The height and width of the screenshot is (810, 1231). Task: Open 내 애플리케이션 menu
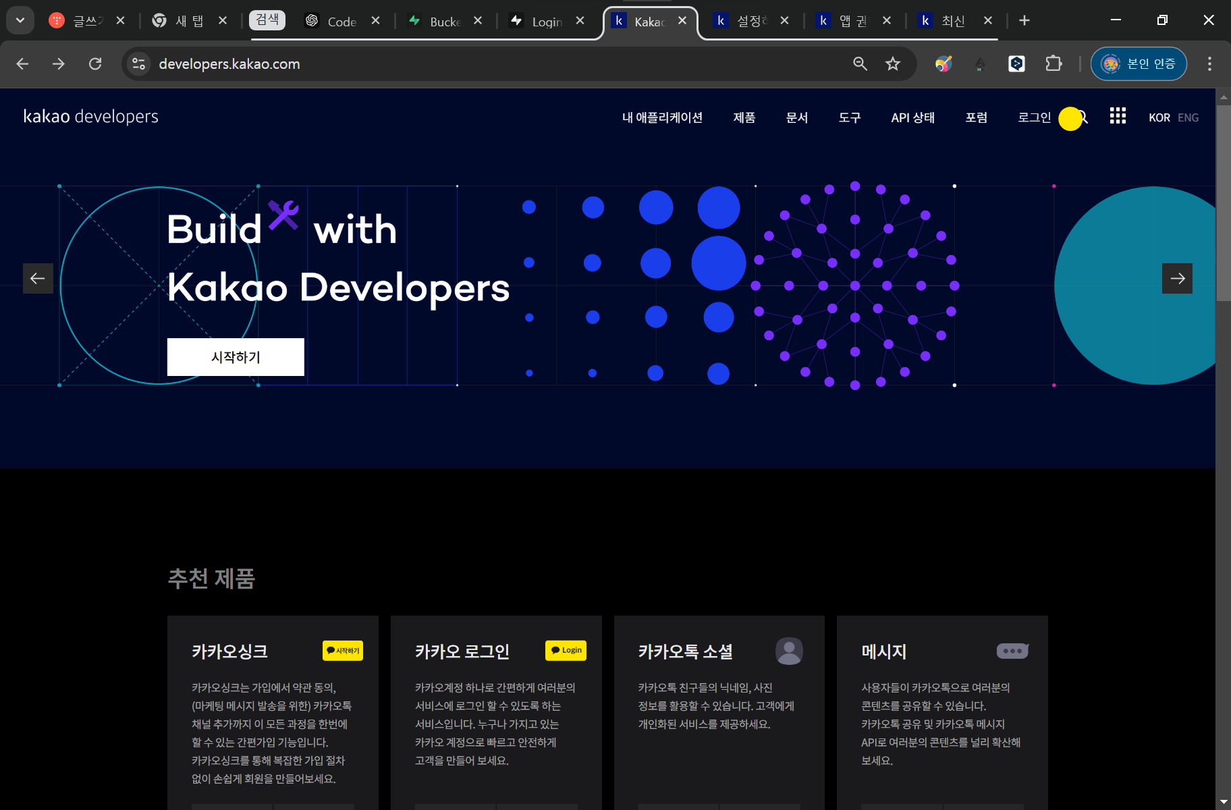(662, 117)
